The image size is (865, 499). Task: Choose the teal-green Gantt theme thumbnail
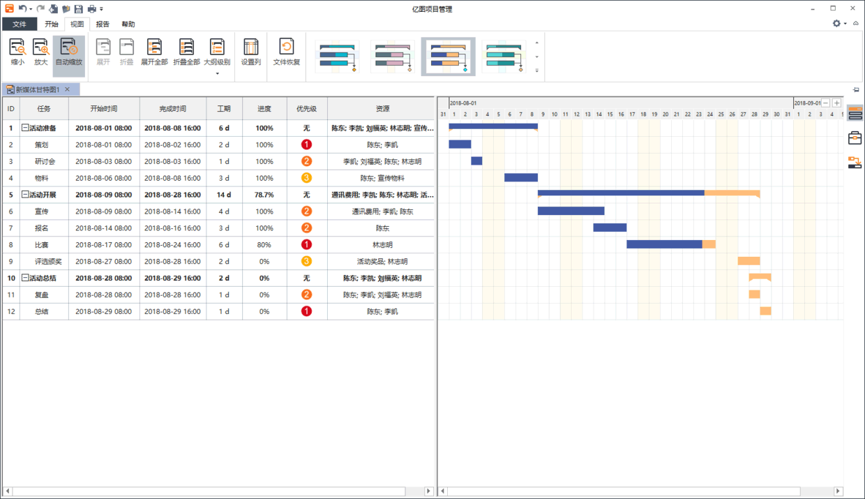[x=503, y=57]
